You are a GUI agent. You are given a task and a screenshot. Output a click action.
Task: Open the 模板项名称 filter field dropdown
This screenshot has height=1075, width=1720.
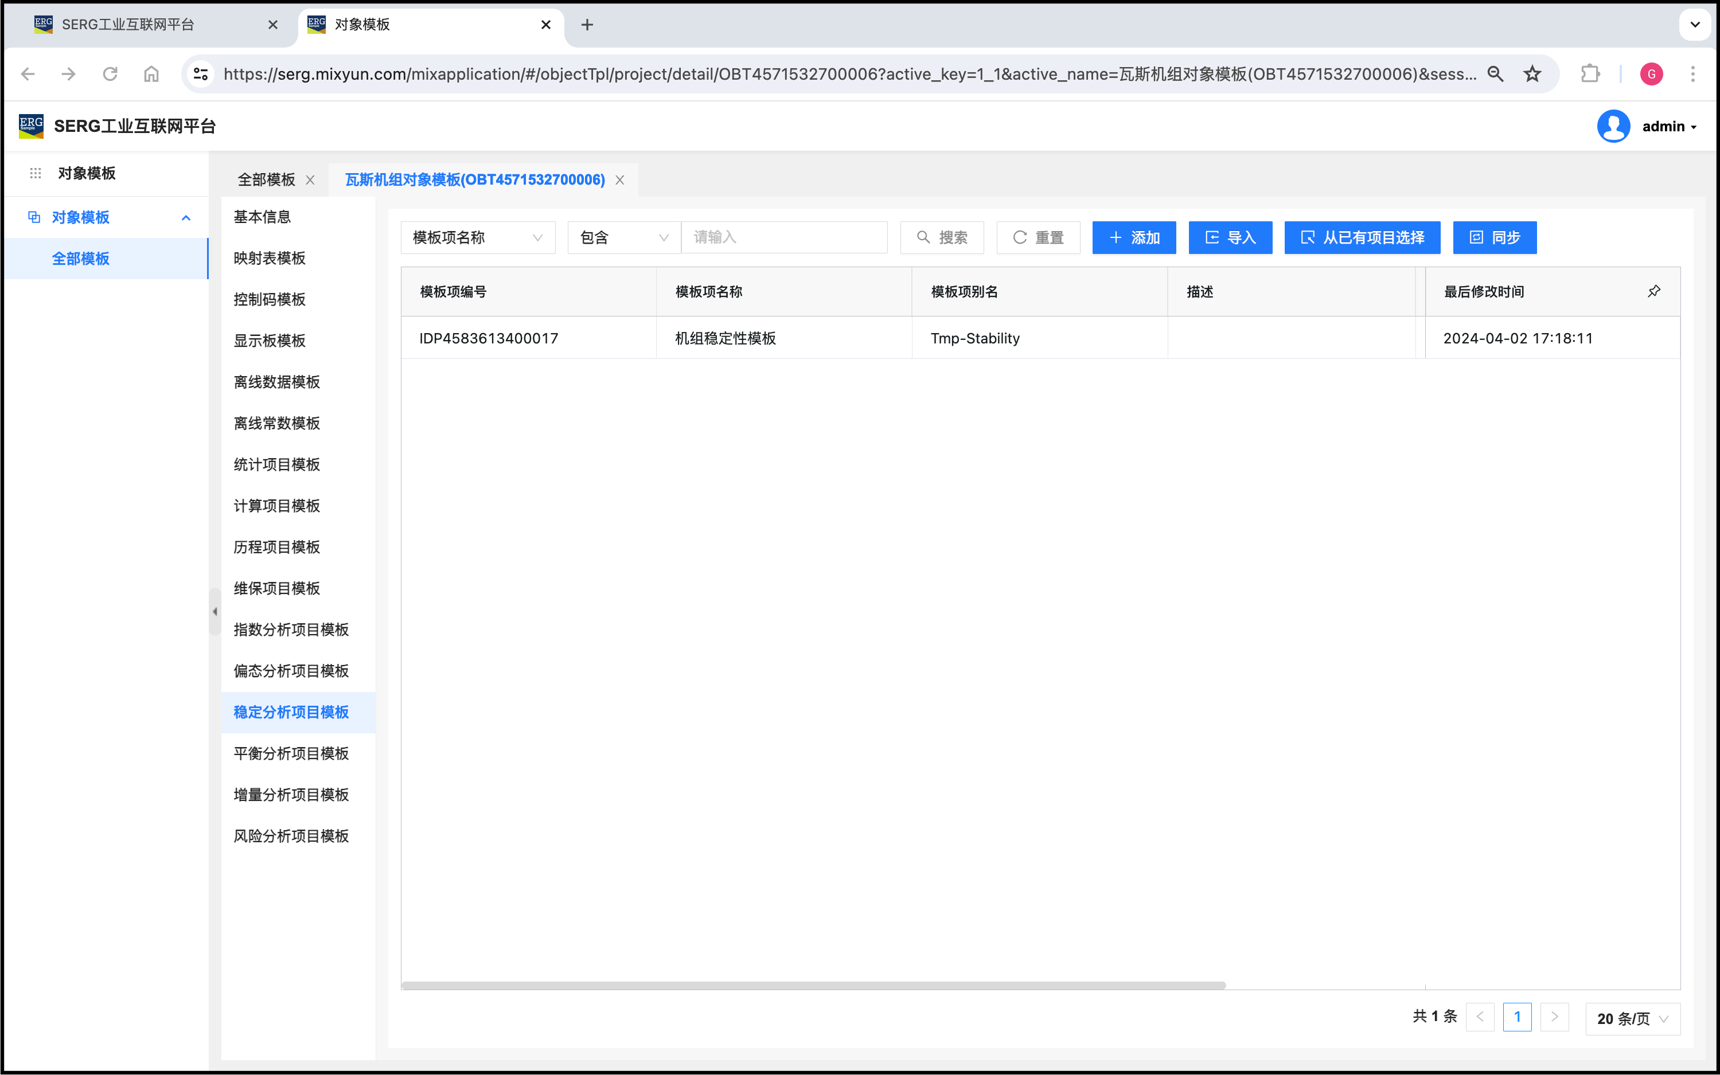pos(477,237)
